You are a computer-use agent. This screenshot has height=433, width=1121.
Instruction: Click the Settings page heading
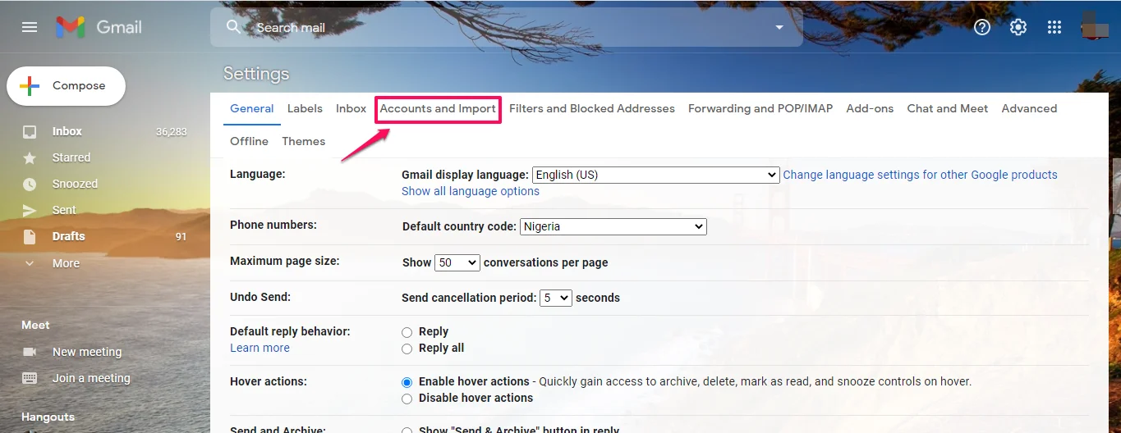[256, 74]
